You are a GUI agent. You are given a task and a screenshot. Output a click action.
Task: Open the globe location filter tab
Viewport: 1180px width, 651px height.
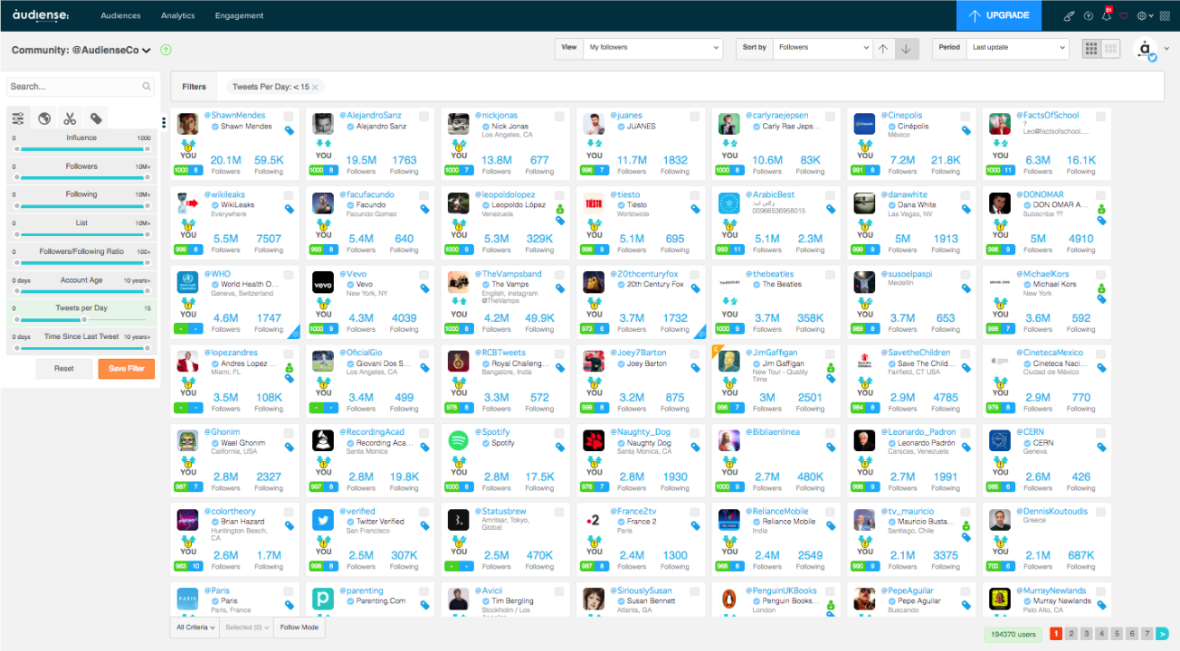click(x=43, y=118)
